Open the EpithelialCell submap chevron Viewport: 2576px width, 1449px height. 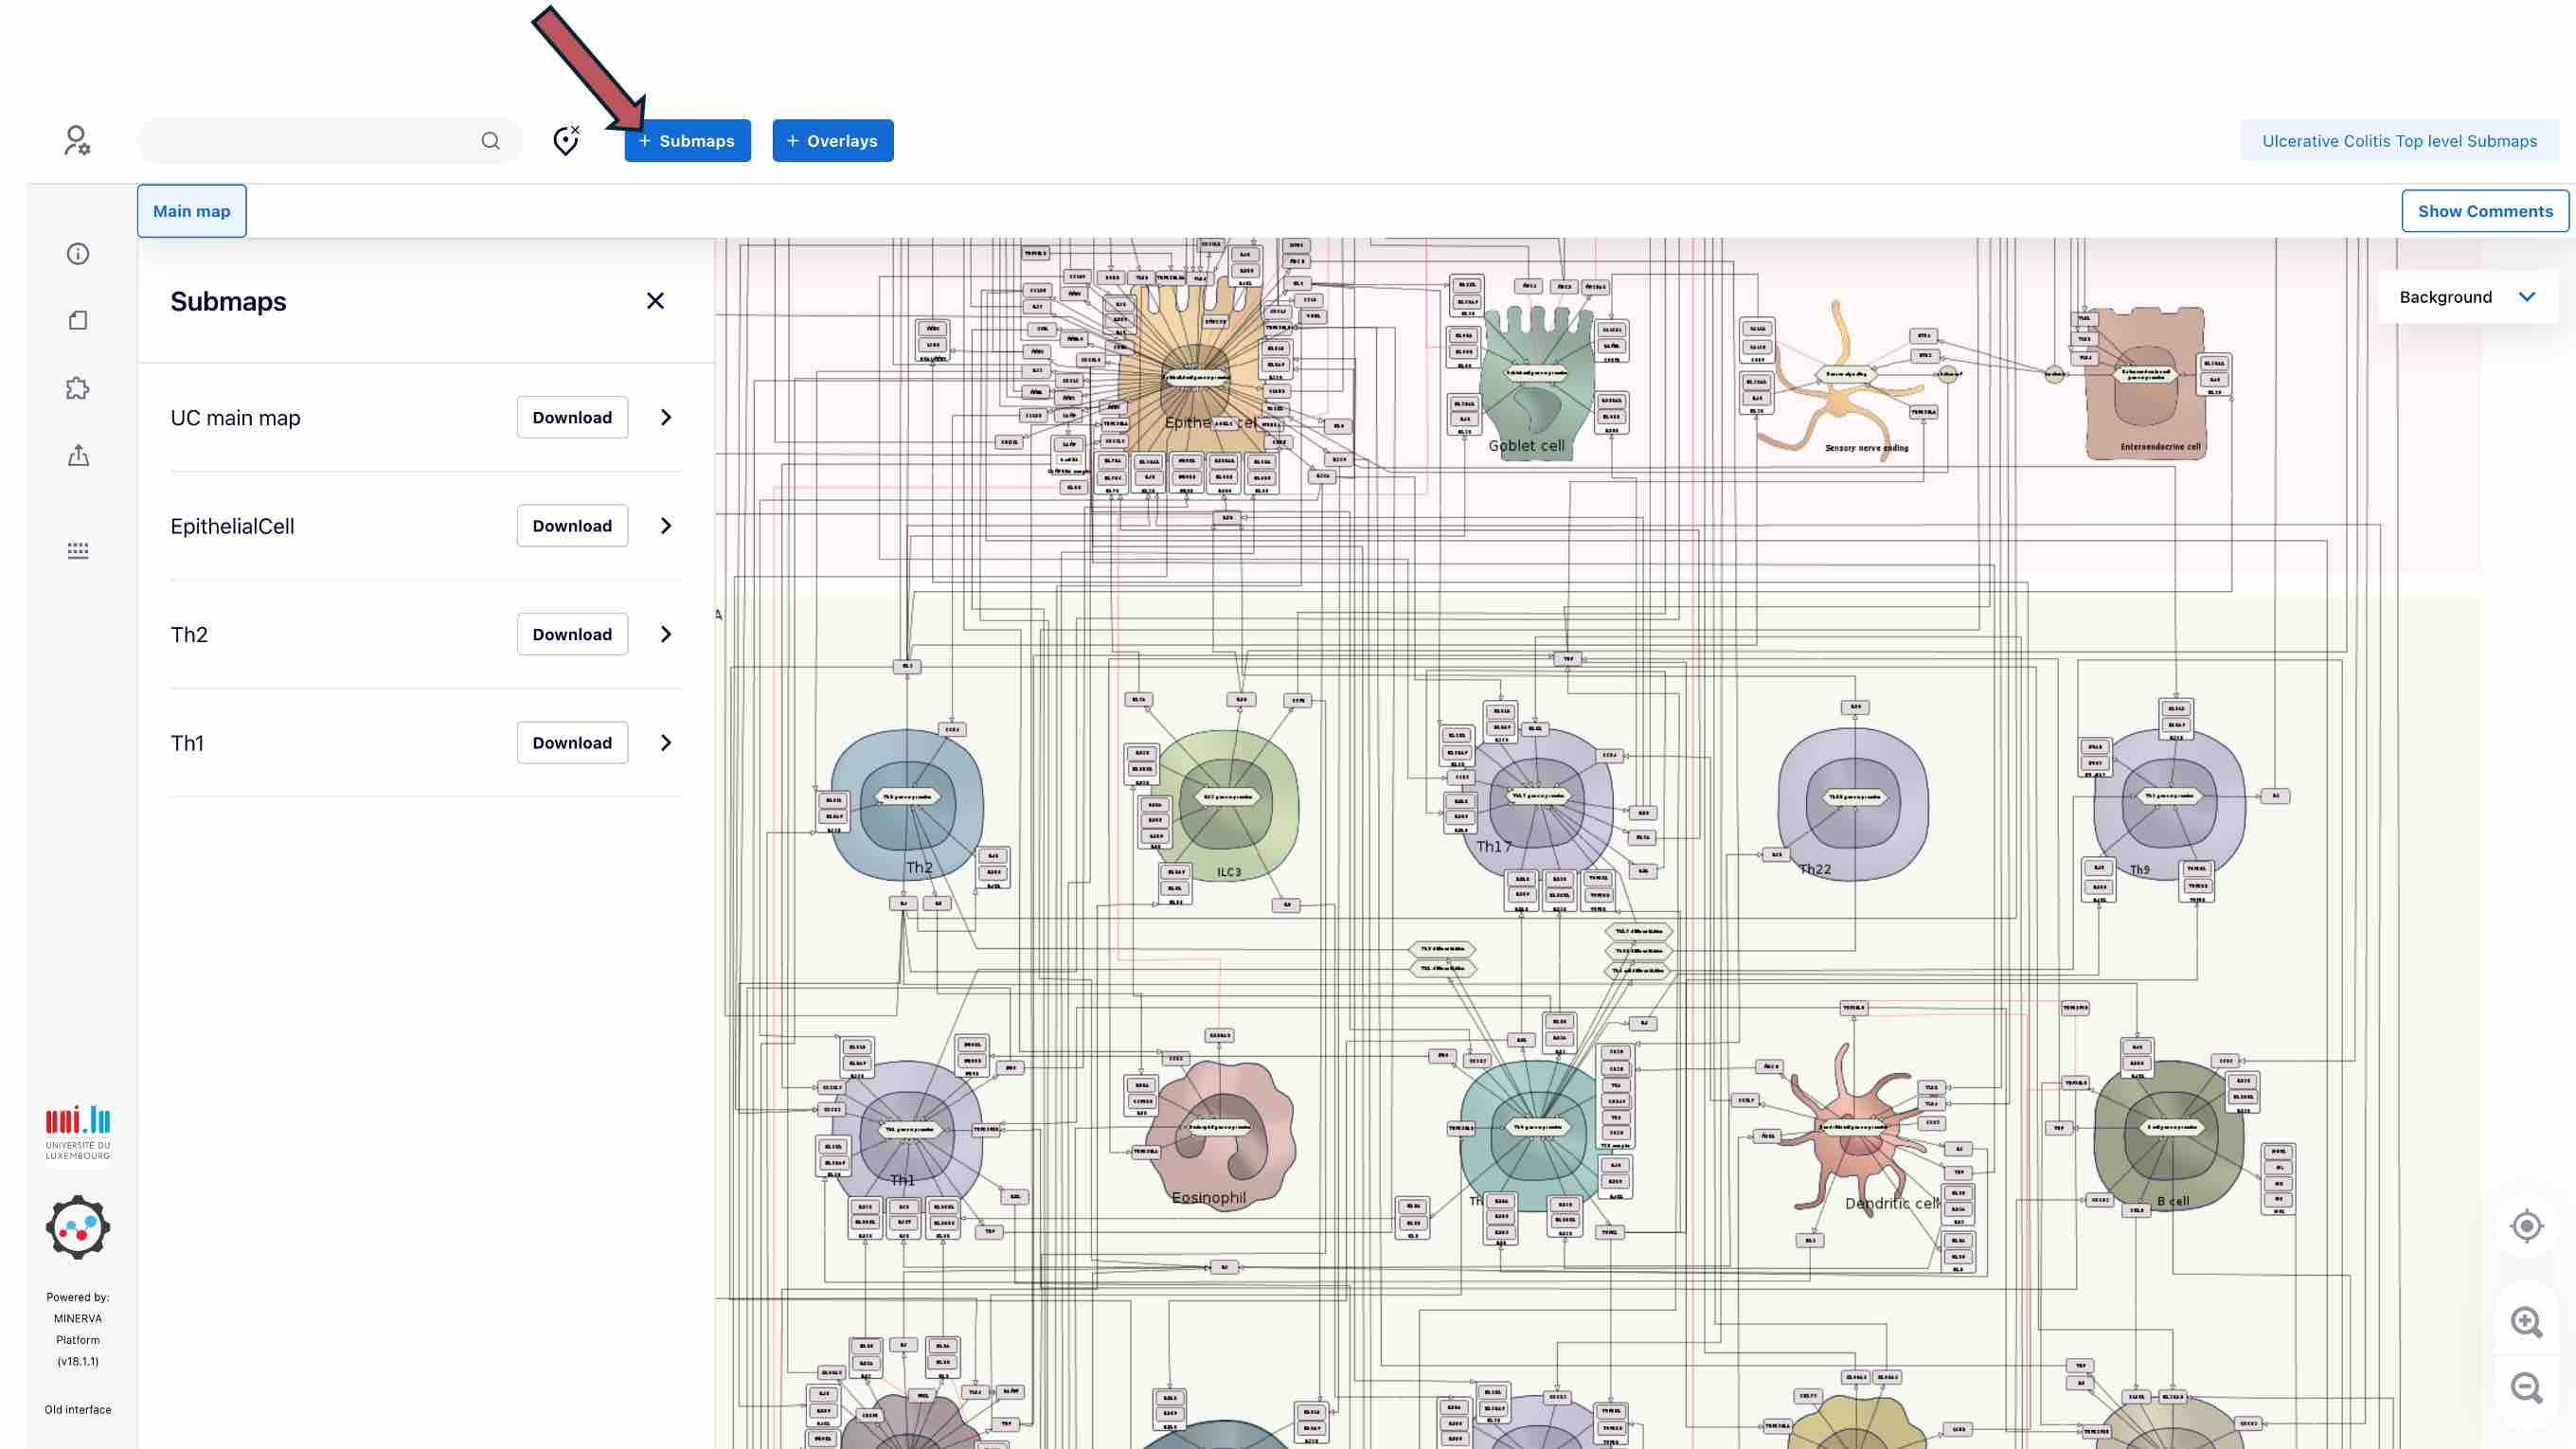coord(666,526)
